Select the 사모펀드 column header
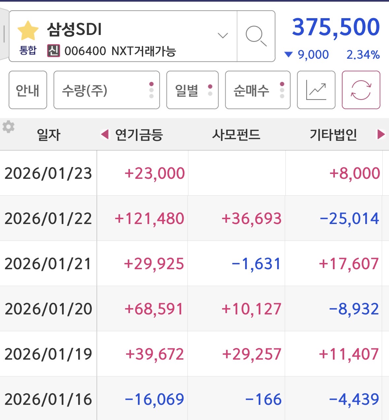 point(236,135)
